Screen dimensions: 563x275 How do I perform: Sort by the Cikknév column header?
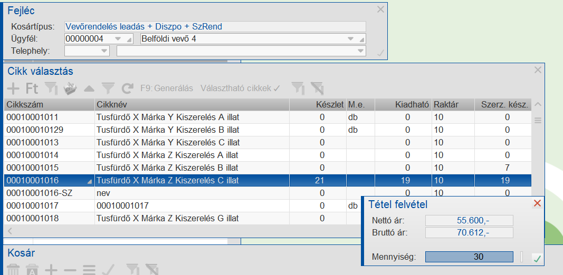[x=192, y=104]
